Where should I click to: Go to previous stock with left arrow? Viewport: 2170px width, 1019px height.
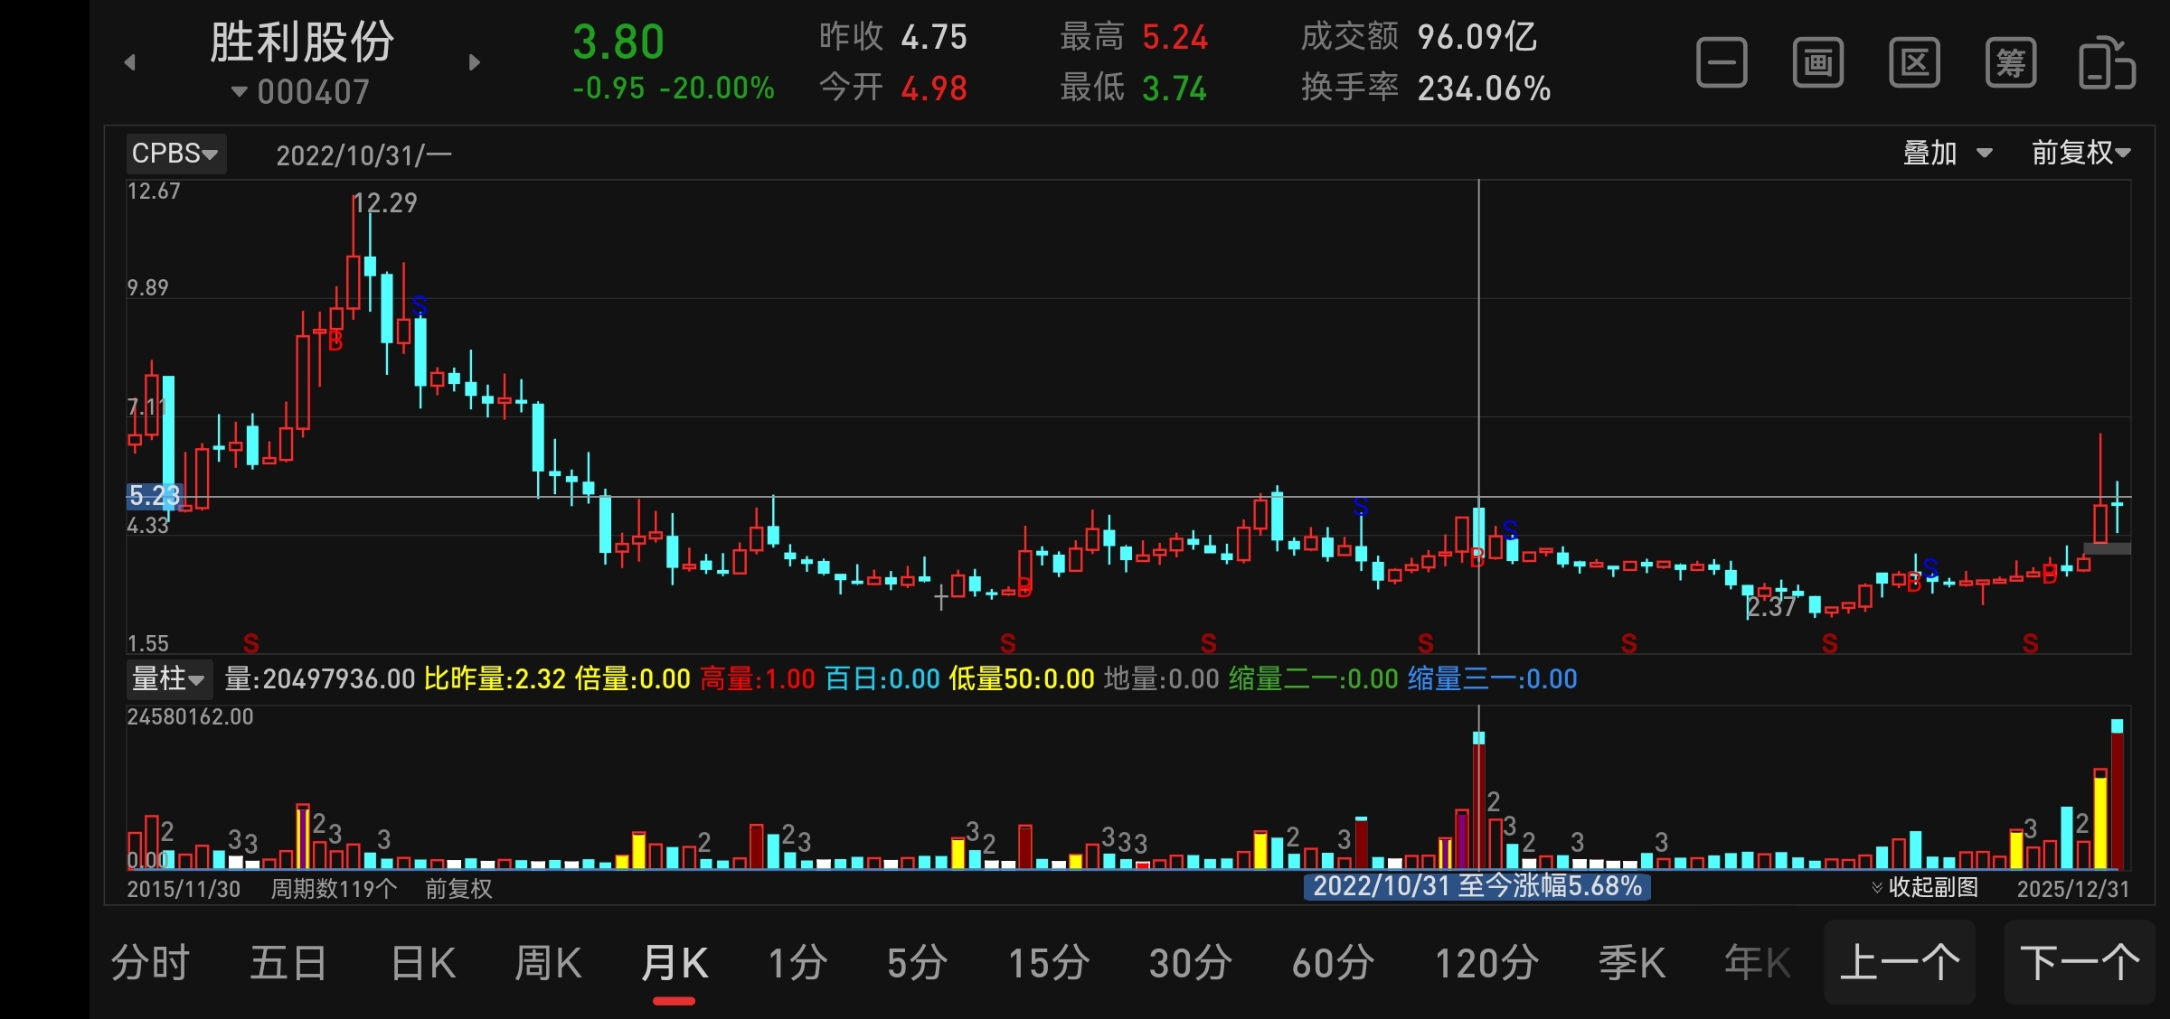pyautogui.click(x=130, y=62)
